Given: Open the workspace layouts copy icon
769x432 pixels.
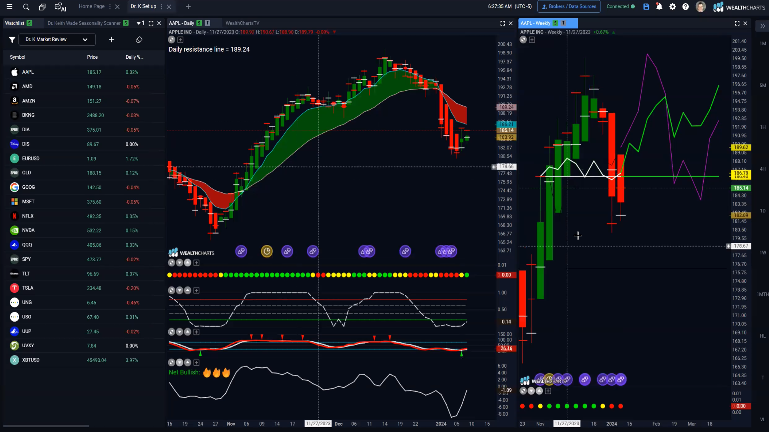Looking at the screenshot, I should (42, 7).
